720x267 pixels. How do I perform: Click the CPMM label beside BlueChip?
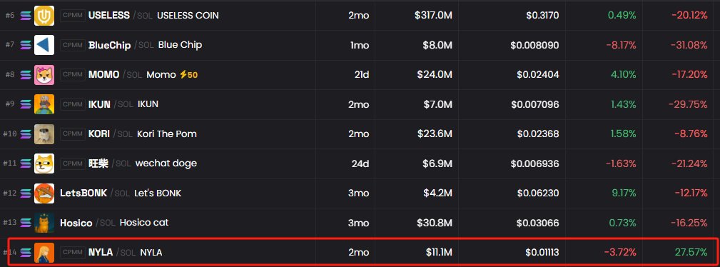[73, 44]
